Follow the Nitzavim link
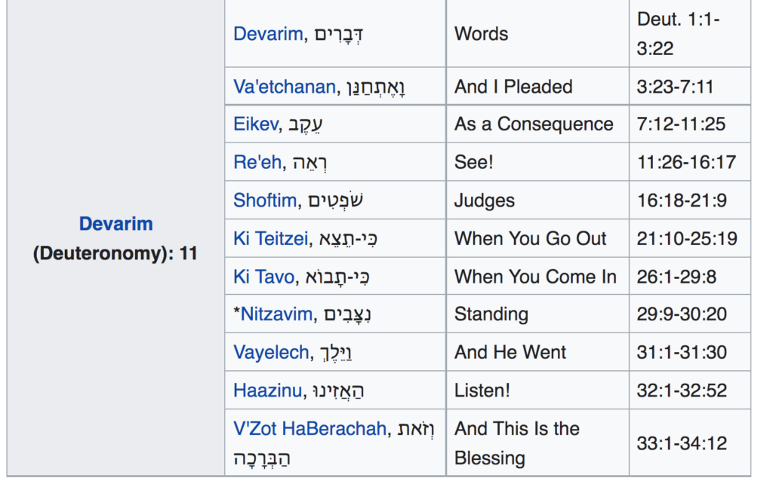The image size is (773, 484). point(276,314)
